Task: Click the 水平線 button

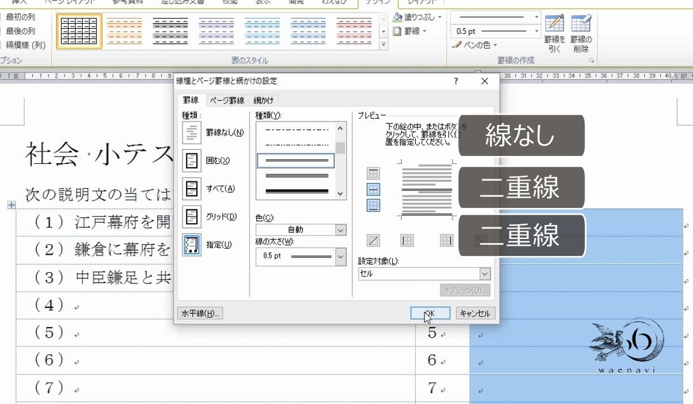Action: click(x=199, y=312)
